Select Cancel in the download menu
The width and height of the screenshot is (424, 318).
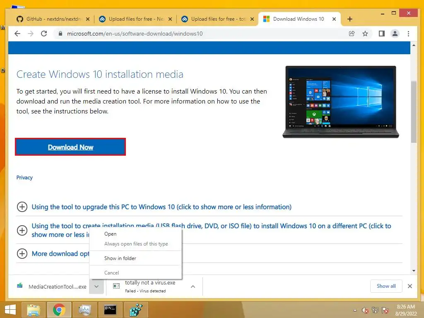tap(135, 273)
